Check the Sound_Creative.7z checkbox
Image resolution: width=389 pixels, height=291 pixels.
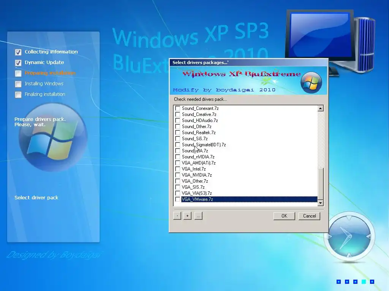pos(178,114)
